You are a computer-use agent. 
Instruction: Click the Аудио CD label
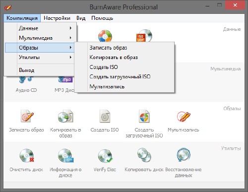point(26,90)
